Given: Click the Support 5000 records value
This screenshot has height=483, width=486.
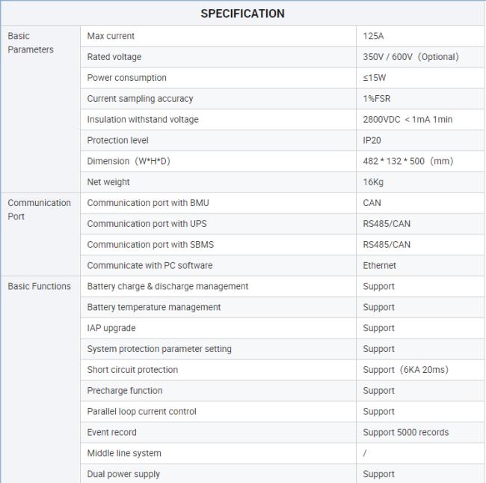Looking at the screenshot, I should pyautogui.click(x=406, y=432).
